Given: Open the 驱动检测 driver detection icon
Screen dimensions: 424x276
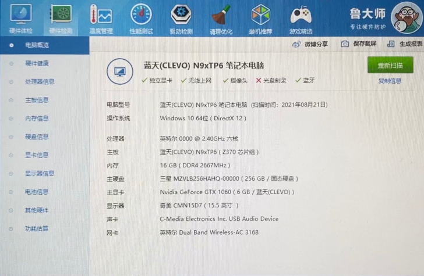Looking at the screenshot, I should tap(181, 15).
